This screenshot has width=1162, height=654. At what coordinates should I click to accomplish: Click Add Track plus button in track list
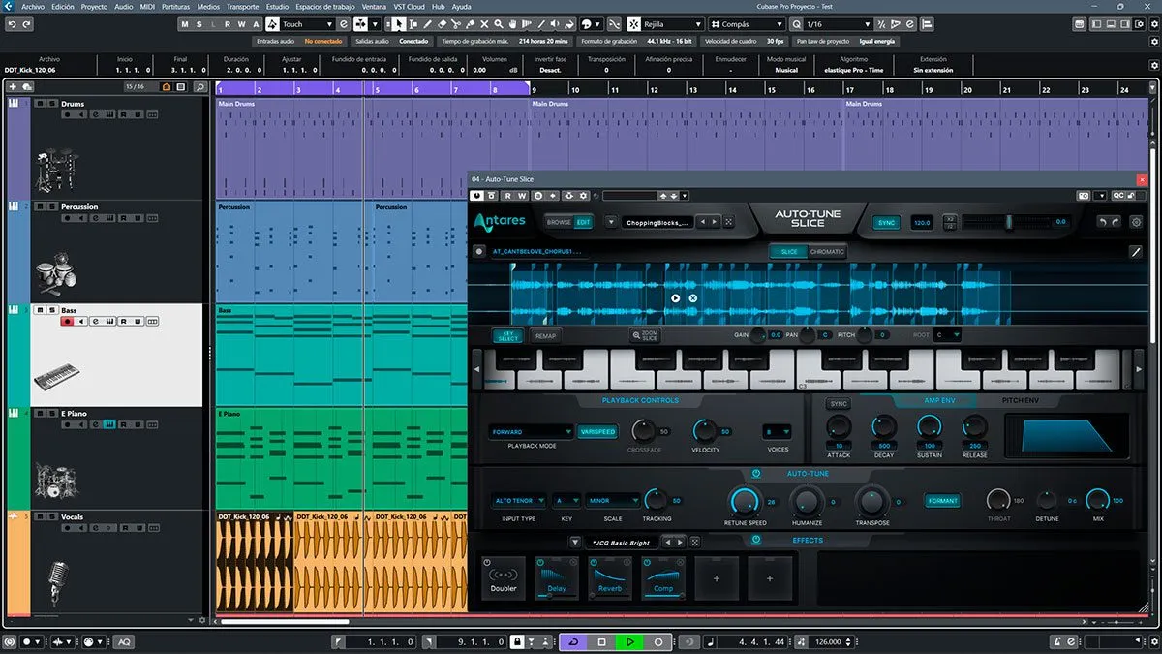click(13, 87)
